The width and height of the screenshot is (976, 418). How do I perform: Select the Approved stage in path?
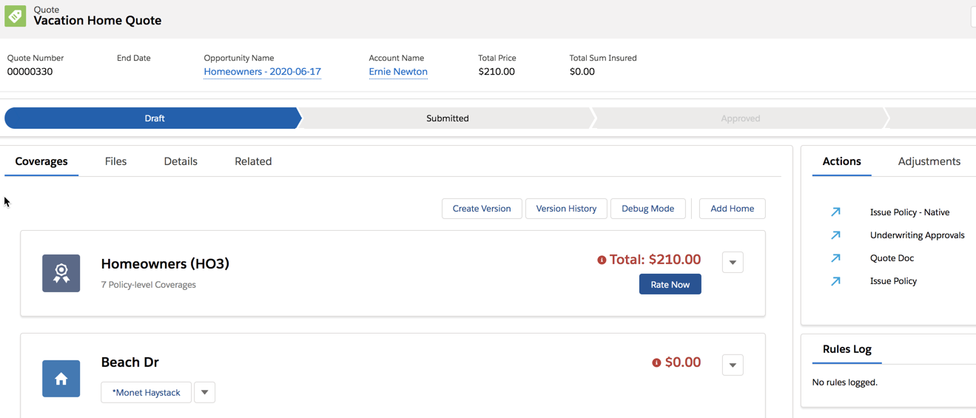[740, 118]
